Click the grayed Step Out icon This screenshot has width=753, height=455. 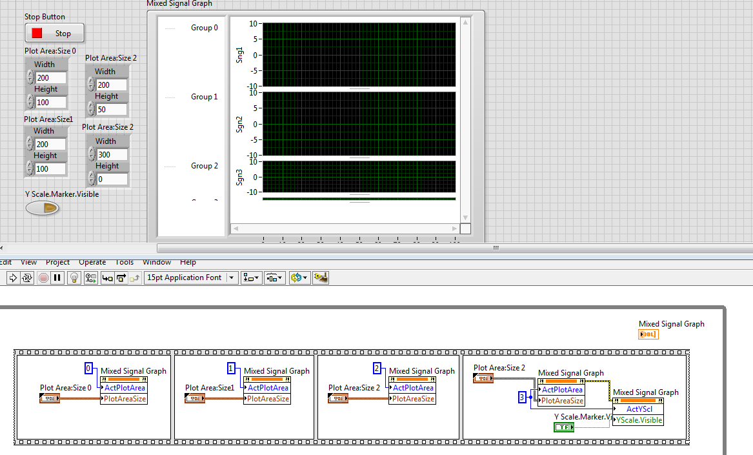(x=134, y=278)
